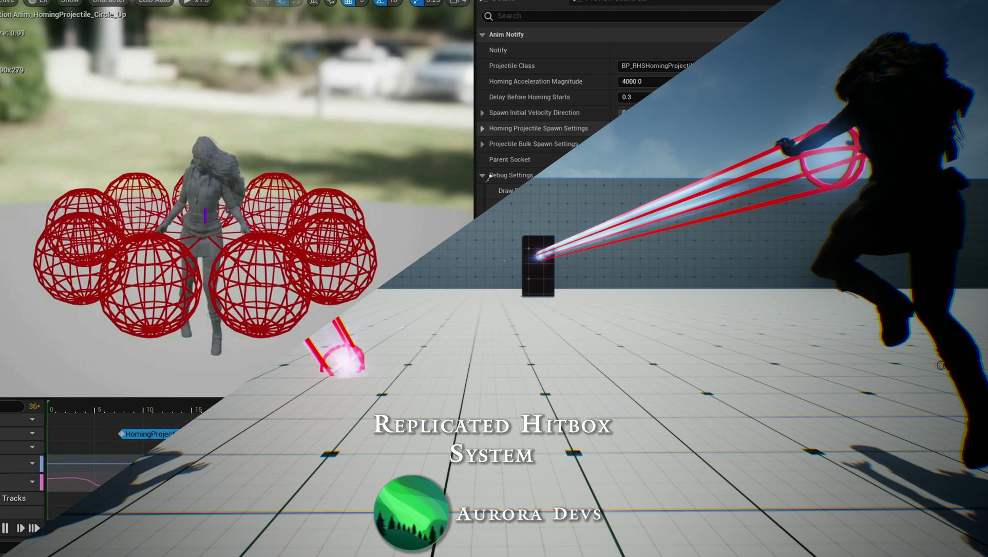Image resolution: width=988 pixels, height=557 pixels.
Task: Expand Homing Projectile Spawn Settings
Action: 482,128
